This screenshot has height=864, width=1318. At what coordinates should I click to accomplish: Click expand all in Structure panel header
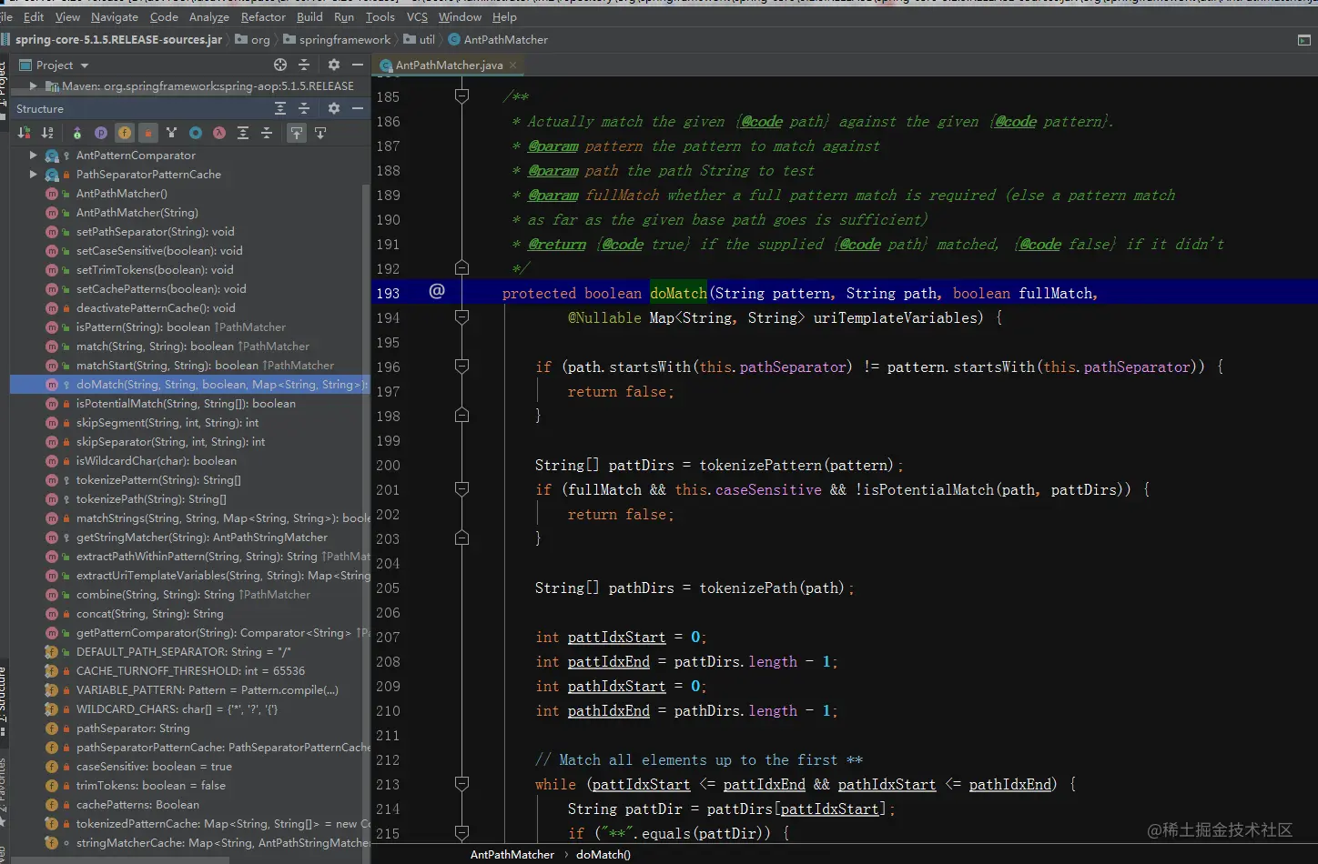(x=280, y=108)
